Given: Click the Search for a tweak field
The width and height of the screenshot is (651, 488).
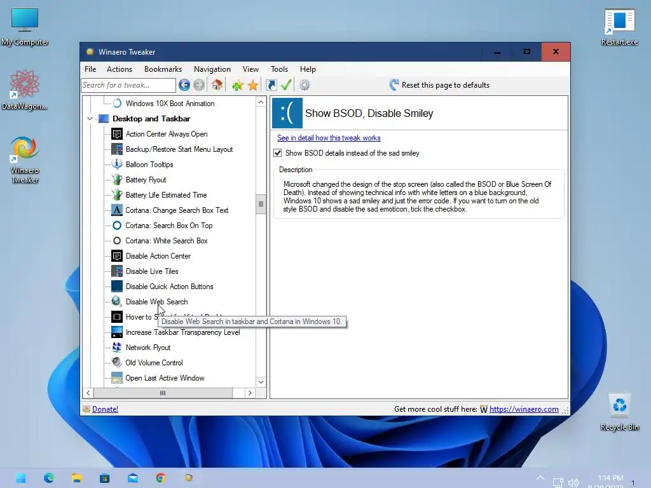Looking at the screenshot, I should pos(128,85).
